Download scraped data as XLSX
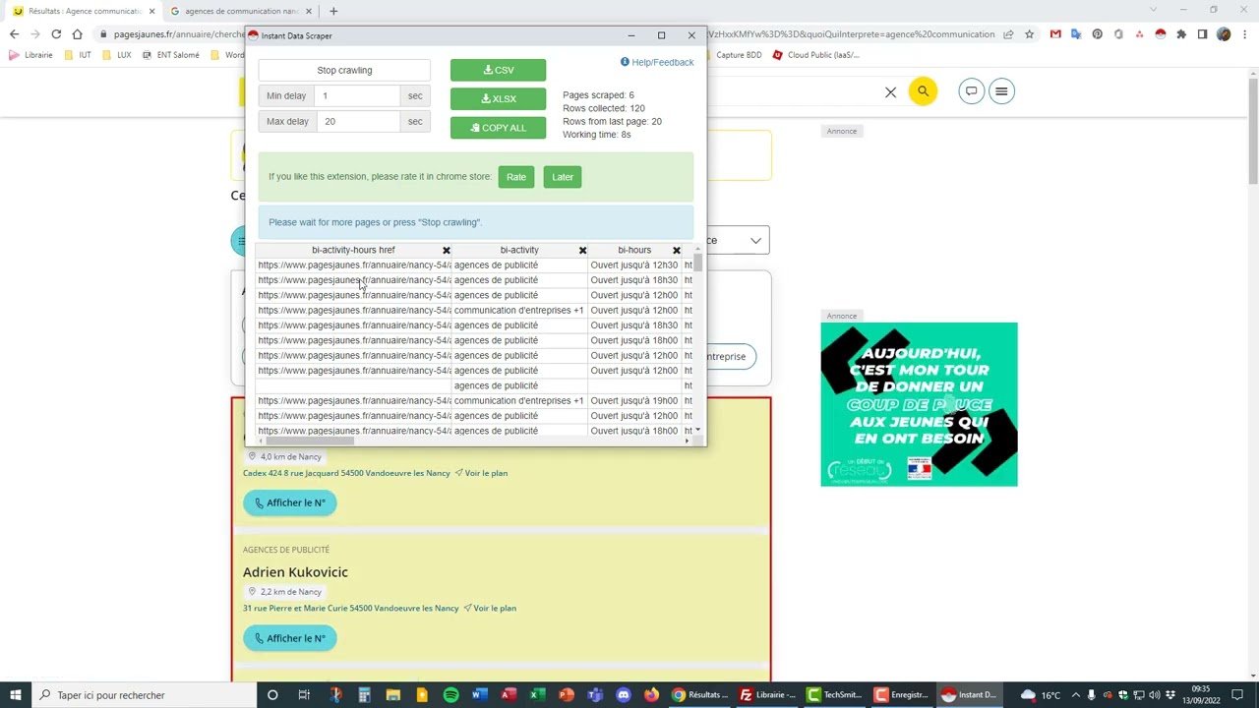This screenshot has height=708, width=1259. 498,98
